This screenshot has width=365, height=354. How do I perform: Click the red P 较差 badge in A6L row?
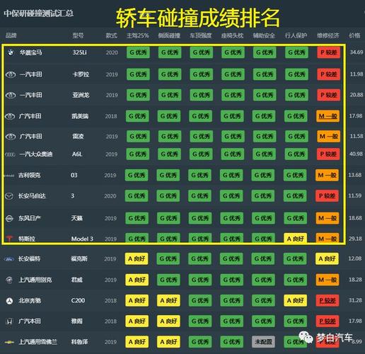click(328, 154)
